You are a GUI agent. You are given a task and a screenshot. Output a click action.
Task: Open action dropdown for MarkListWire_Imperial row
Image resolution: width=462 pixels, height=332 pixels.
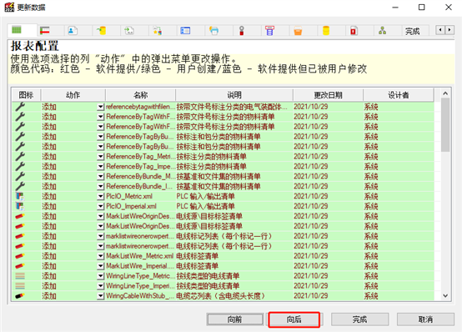pyautogui.click(x=101, y=266)
